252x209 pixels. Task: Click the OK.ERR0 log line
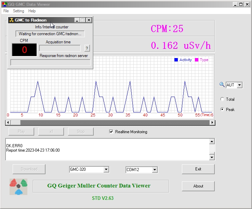[14, 146]
